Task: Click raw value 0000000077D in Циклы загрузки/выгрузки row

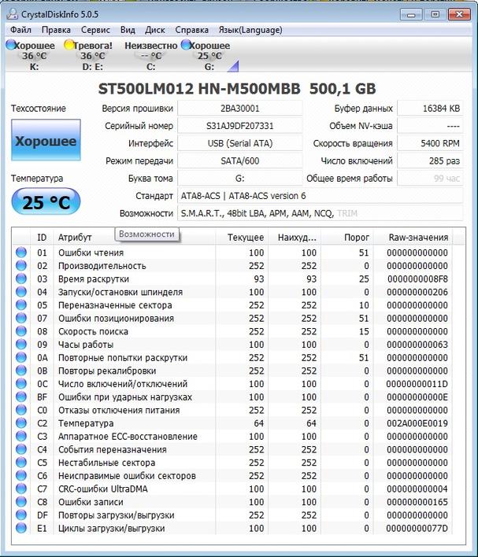Action: click(417, 529)
